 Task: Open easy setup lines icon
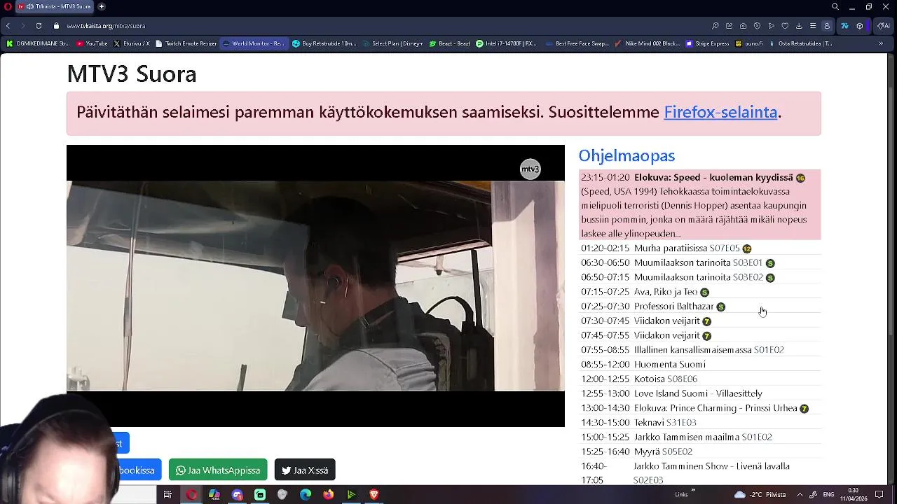813,26
